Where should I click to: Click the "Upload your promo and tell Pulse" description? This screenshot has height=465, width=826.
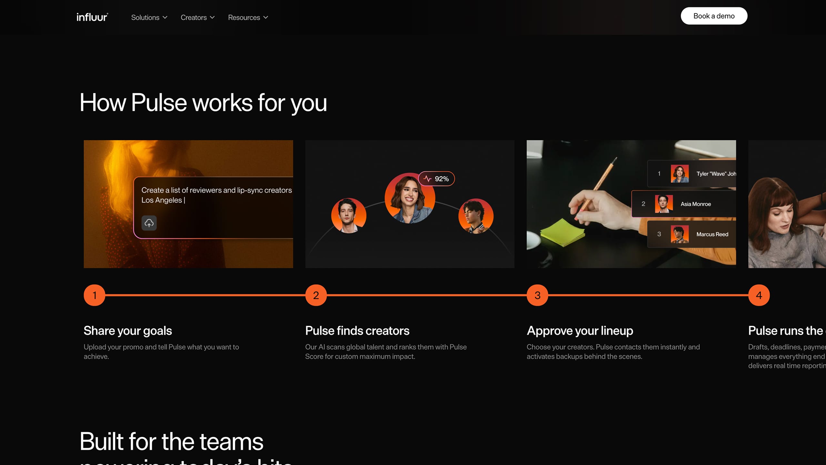(x=161, y=352)
